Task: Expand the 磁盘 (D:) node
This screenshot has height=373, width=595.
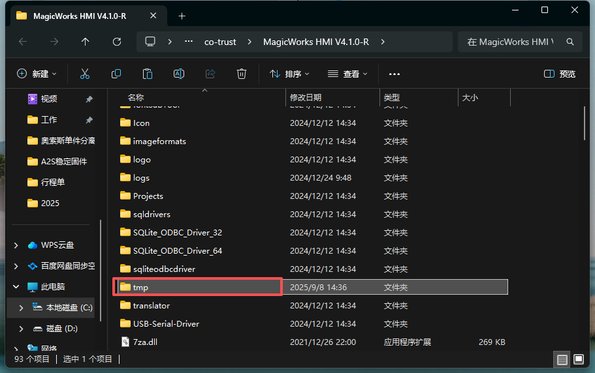Action: click(x=22, y=329)
